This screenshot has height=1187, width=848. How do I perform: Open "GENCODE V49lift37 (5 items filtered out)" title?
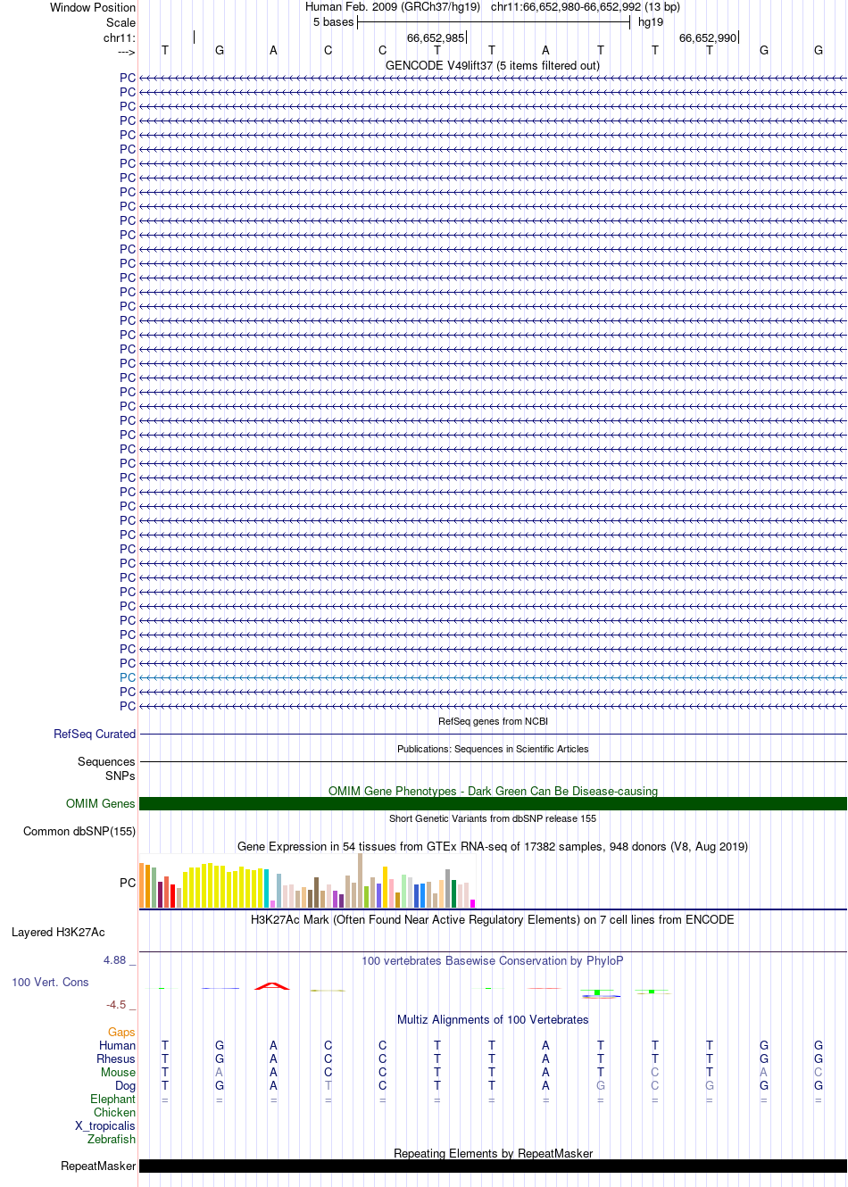tap(493, 65)
